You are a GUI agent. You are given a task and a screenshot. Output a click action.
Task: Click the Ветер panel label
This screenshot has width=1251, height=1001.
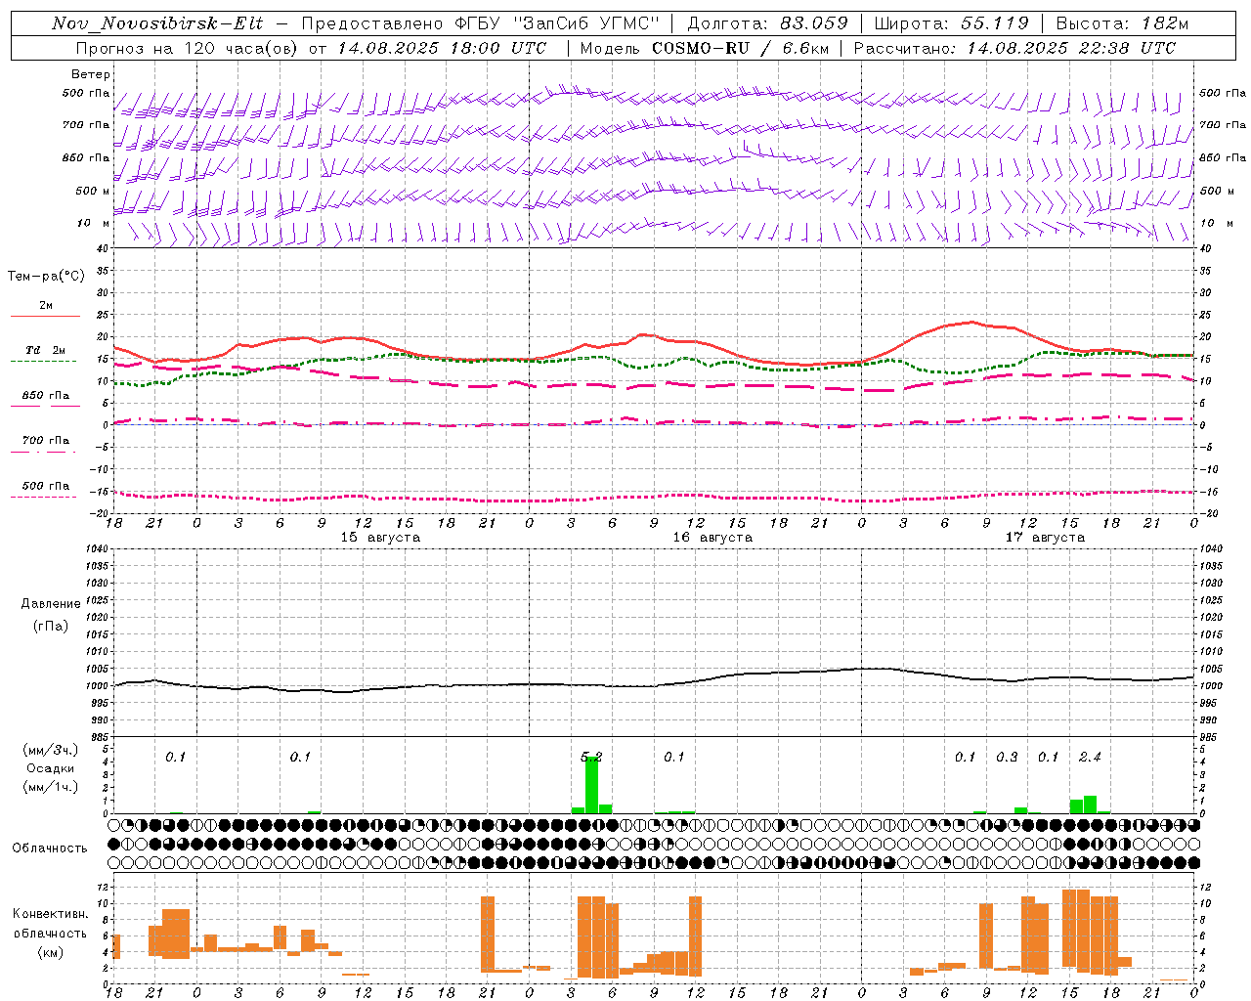[x=91, y=74]
